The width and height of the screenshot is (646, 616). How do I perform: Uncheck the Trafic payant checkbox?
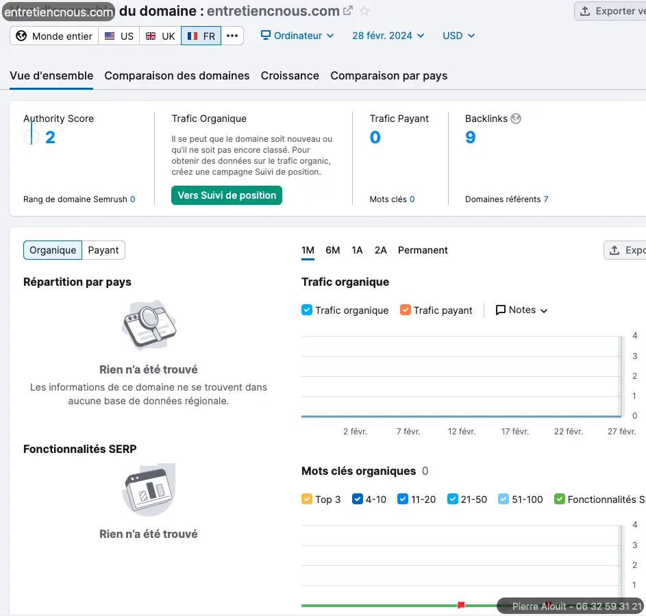(x=406, y=310)
